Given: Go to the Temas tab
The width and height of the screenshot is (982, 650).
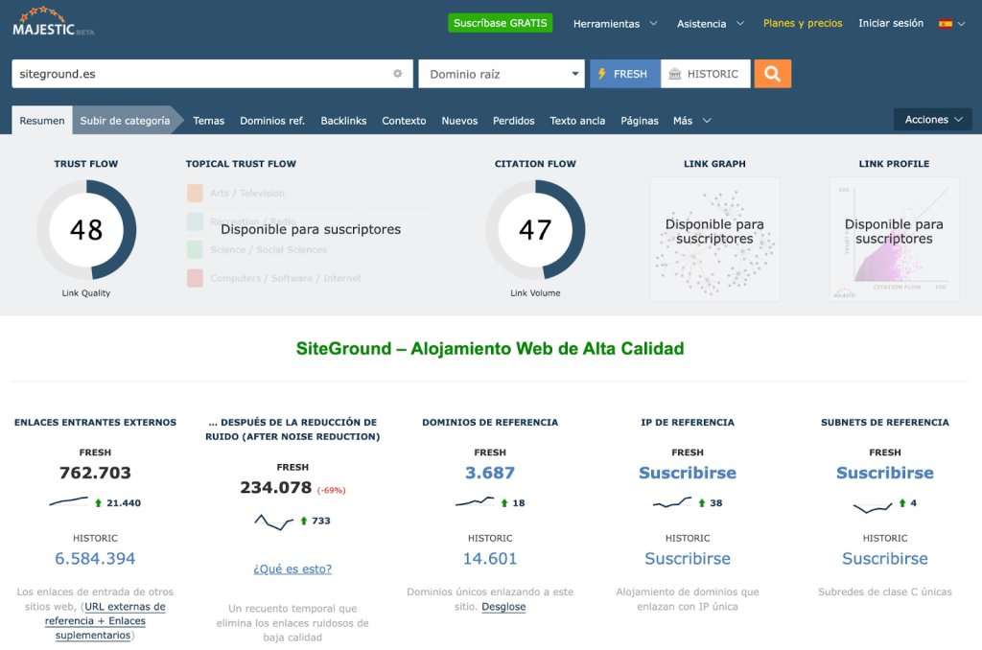Looking at the screenshot, I should (208, 121).
